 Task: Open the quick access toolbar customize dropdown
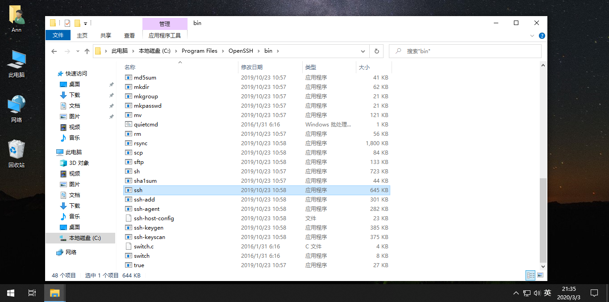[x=85, y=23]
